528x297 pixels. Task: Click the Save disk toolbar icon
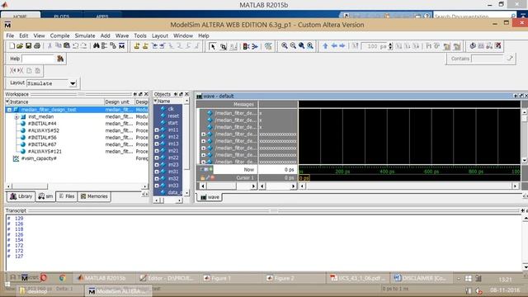click(x=29, y=46)
